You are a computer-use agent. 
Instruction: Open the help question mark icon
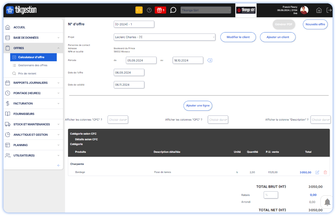coord(149,10)
